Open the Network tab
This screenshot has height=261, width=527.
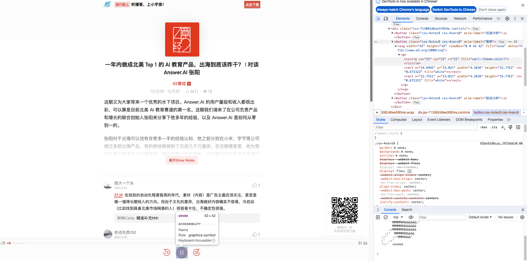tap(460, 19)
